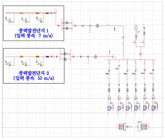
Task: Select machine symbol on first load feeder
Action: pyautogui.click(x=109, y=97)
